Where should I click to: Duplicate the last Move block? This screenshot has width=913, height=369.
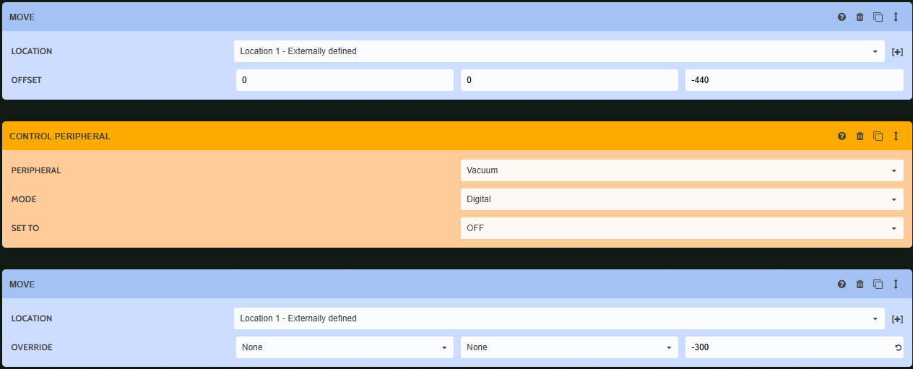pyautogui.click(x=878, y=284)
